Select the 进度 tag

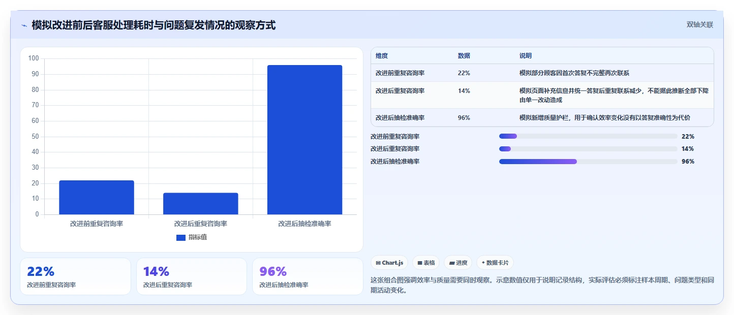point(458,263)
